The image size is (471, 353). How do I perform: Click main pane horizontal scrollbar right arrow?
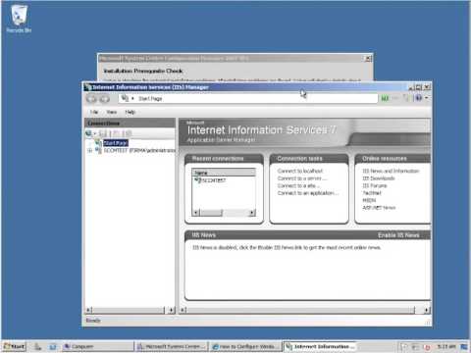(x=427, y=310)
